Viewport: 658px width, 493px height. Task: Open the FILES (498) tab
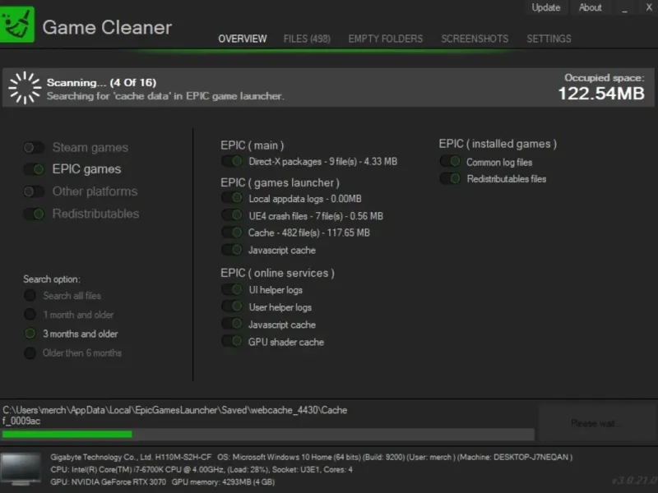[x=307, y=39]
